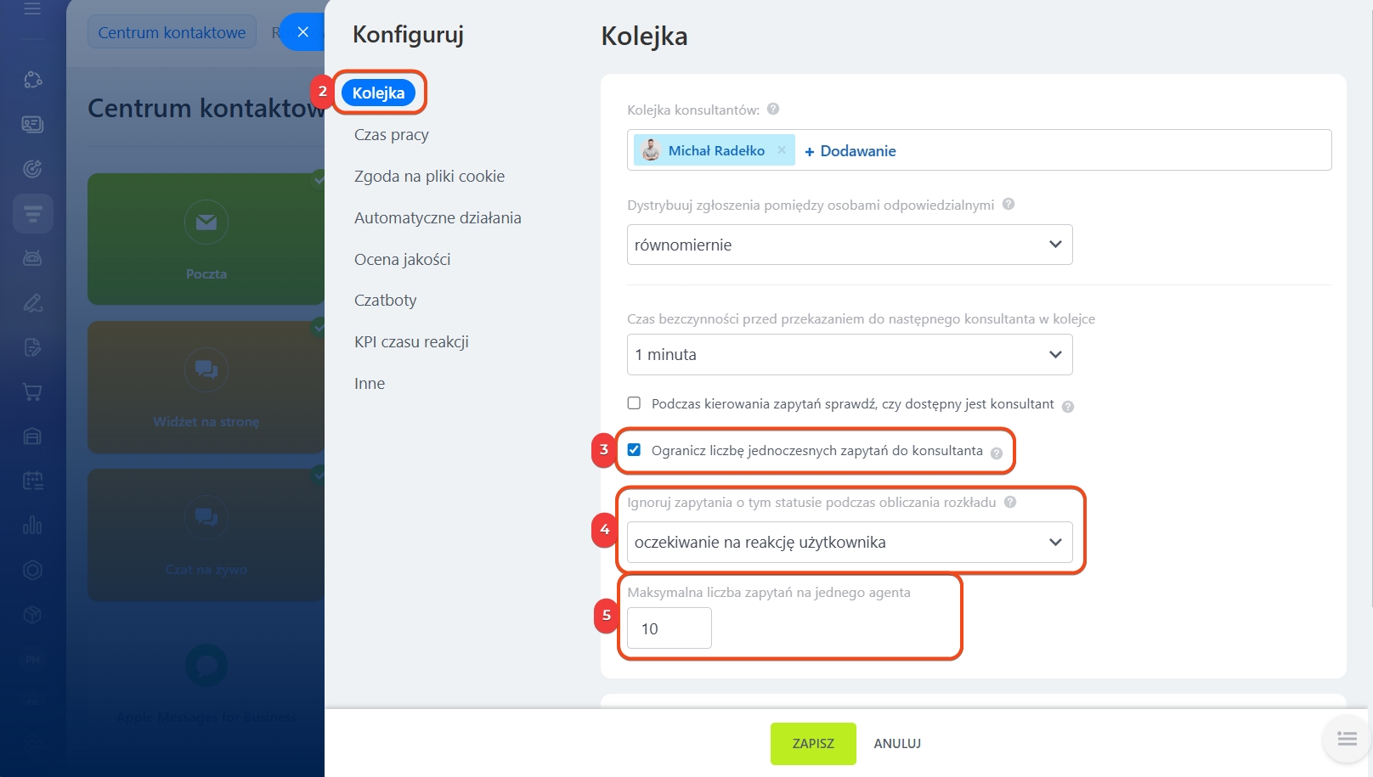Viewport: 1373px width, 777px height.
Task: Click Michał Radełko's name in queue
Action: click(716, 150)
